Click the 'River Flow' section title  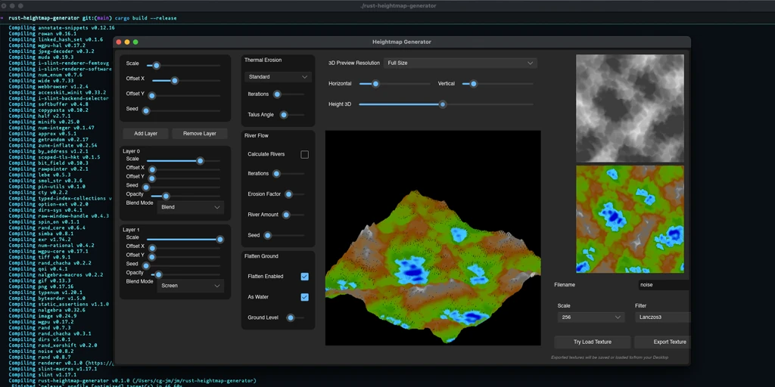[257, 136]
